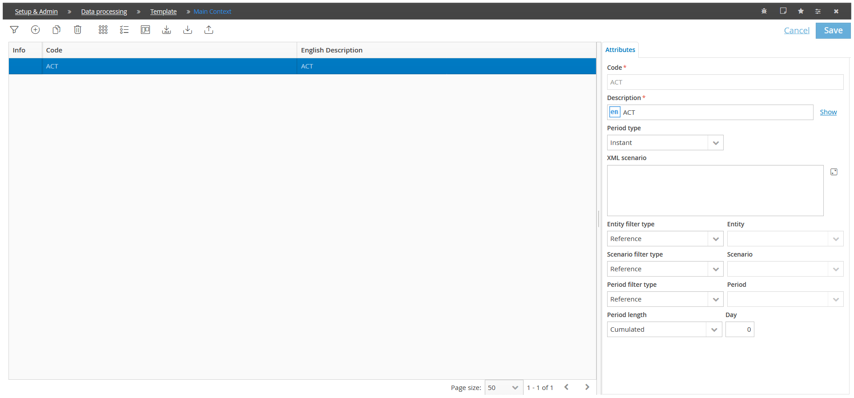This screenshot has height=398, width=854.
Task: Toggle the split panel layout icon
Action: click(x=145, y=30)
